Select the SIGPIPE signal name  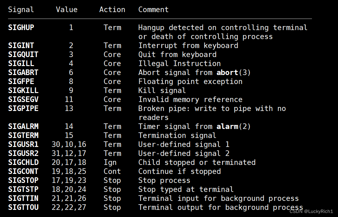click(23, 108)
